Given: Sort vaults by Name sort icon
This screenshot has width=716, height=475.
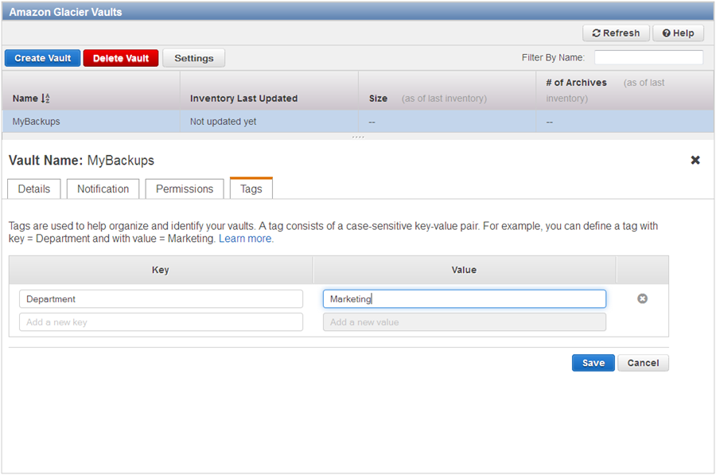Looking at the screenshot, I should click(45, 99).
